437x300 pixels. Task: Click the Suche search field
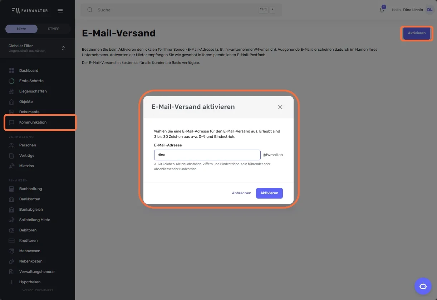(x=181, y=10)
